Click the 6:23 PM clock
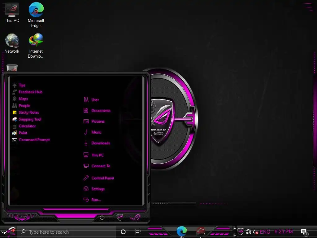This screenshot has width=317, height=238. click(x=284, y=232)
